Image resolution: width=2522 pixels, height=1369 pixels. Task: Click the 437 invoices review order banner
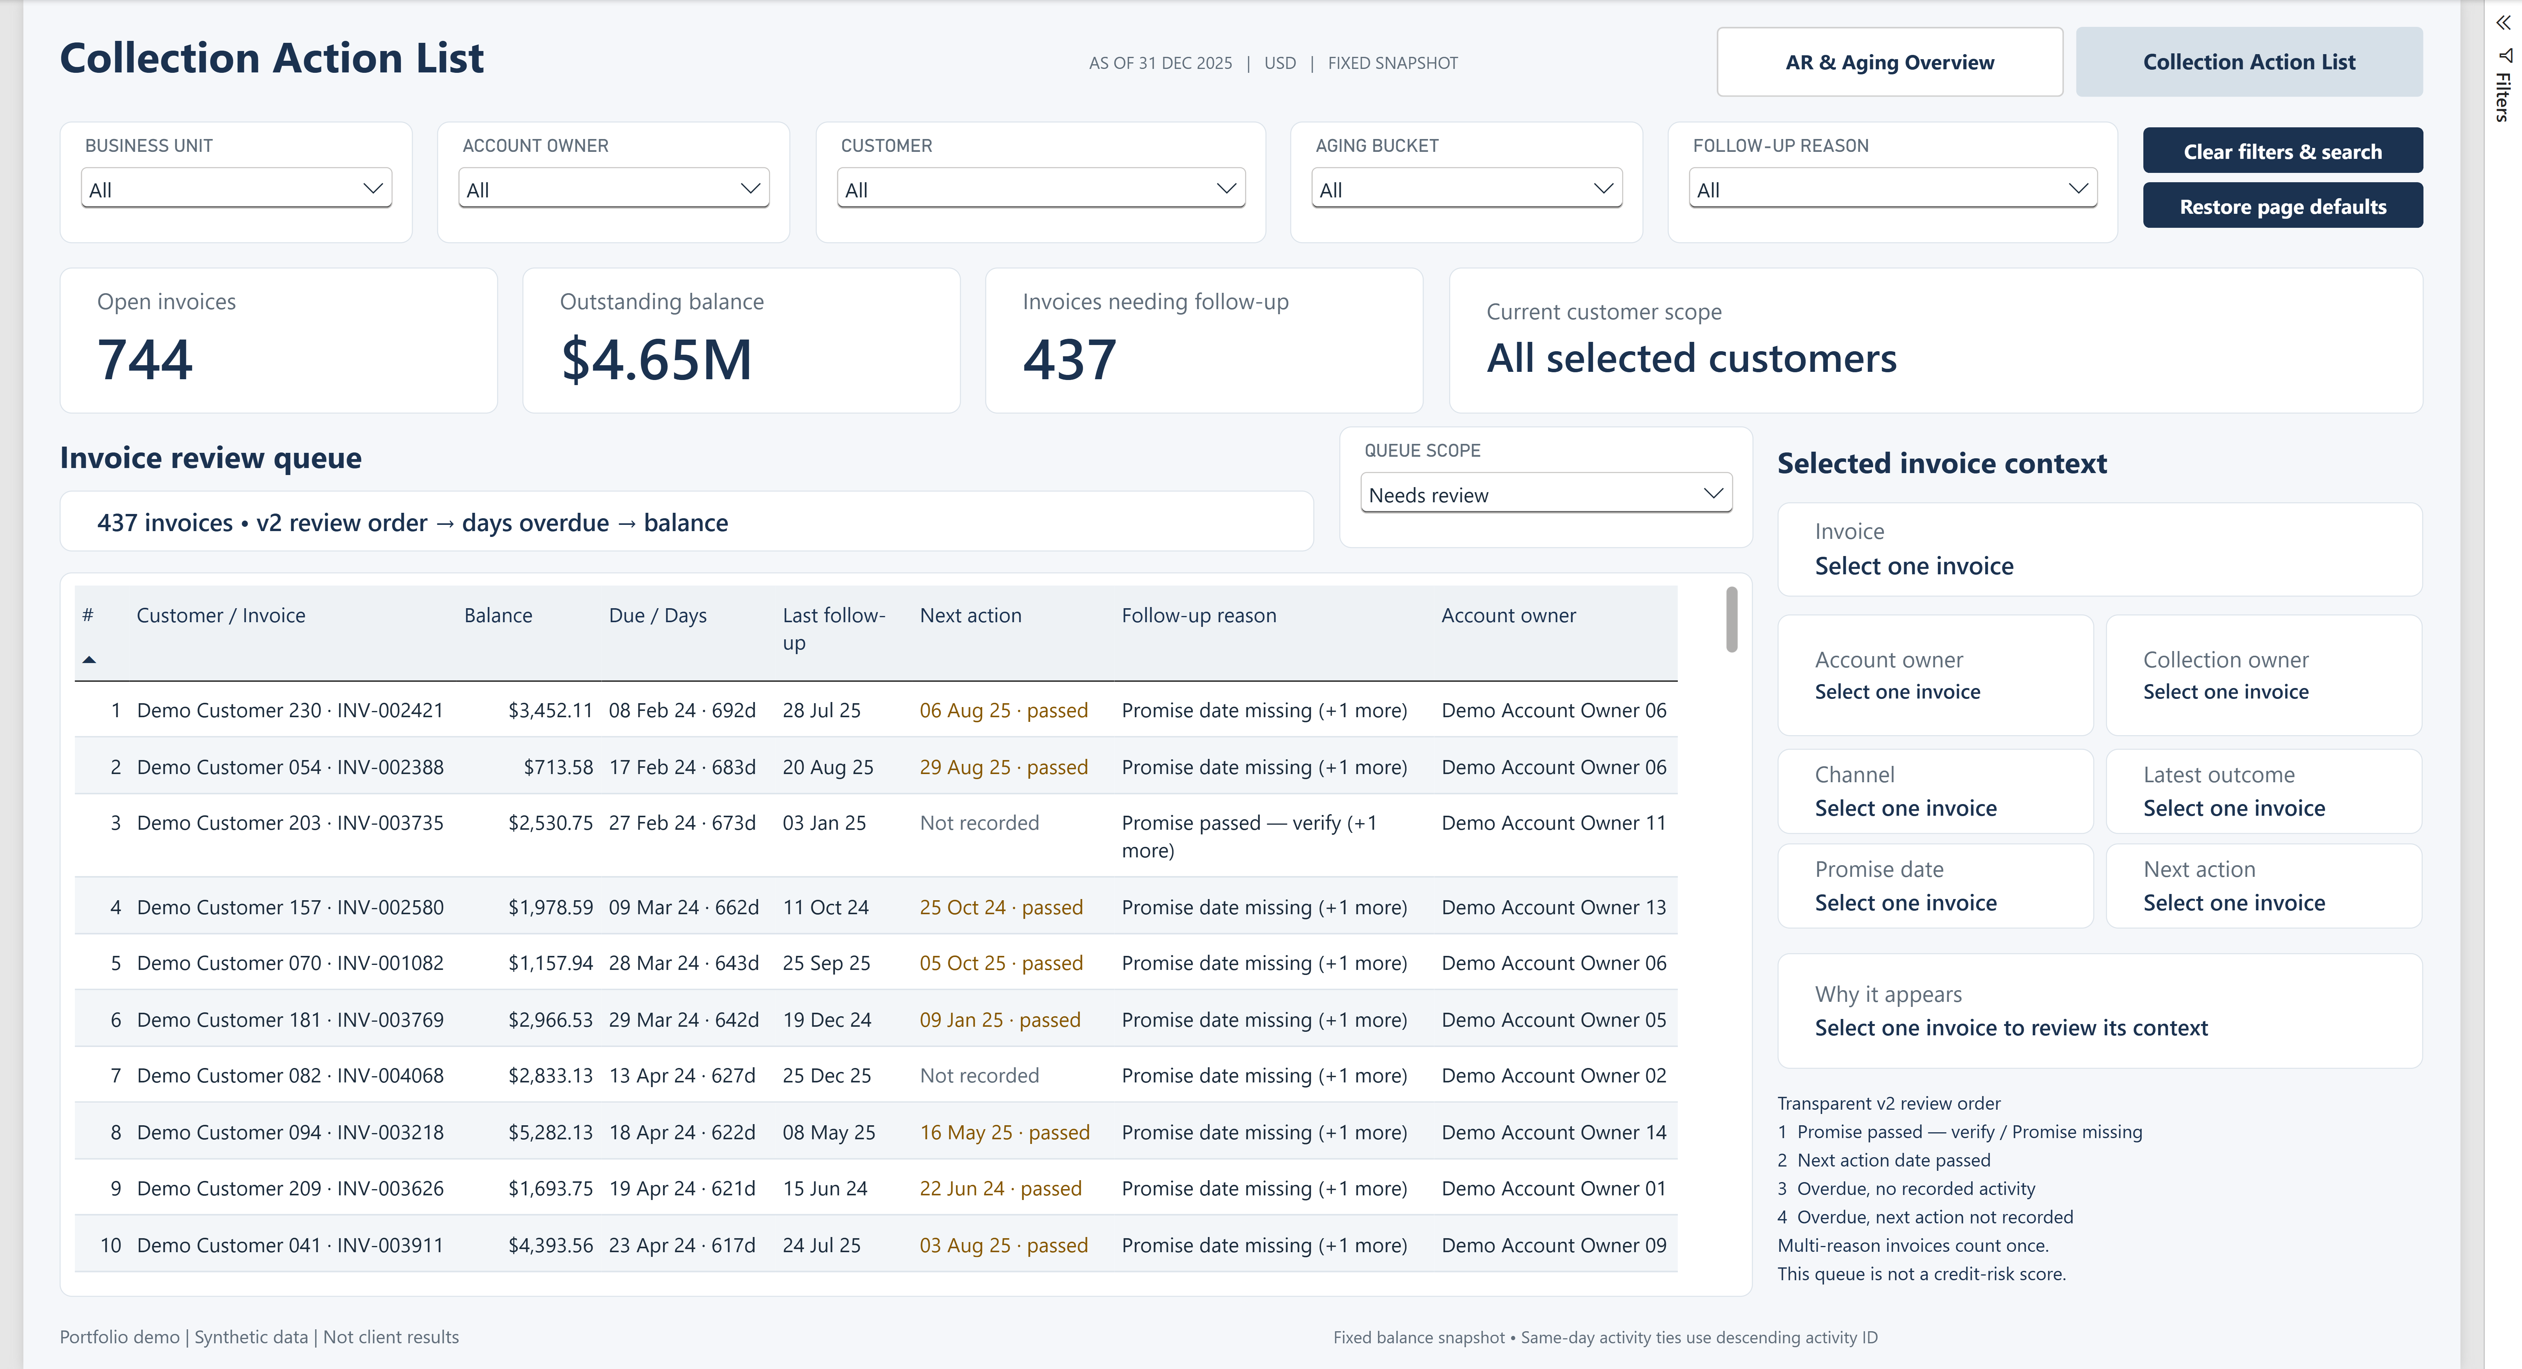(x=686, y=522)
